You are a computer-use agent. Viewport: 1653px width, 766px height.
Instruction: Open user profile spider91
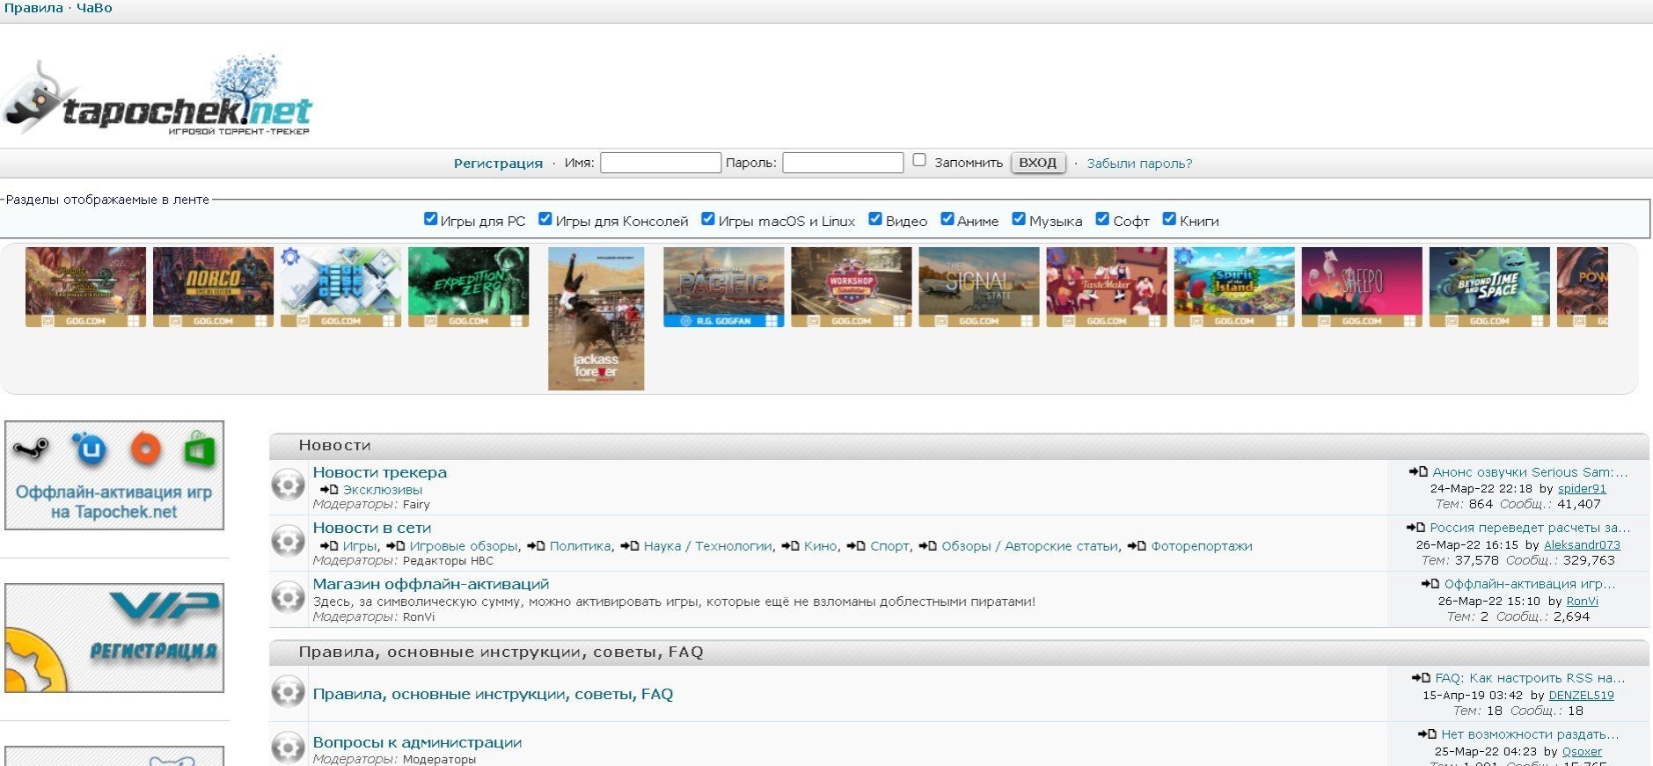click(x=1582, y=489)
